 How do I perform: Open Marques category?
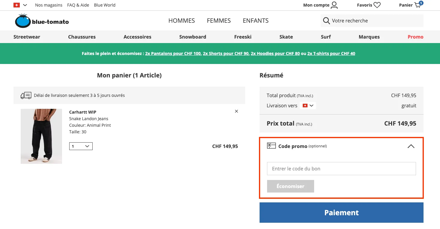tap(369, 37)
